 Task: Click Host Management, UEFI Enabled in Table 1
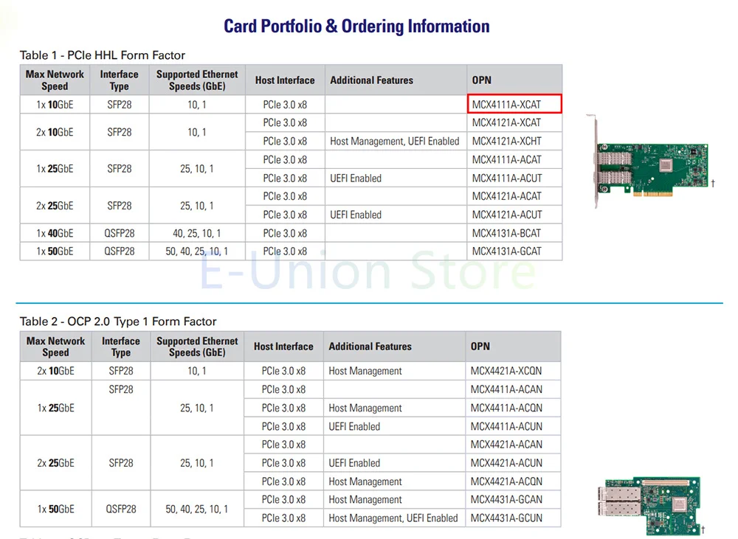tap(394, 141)
